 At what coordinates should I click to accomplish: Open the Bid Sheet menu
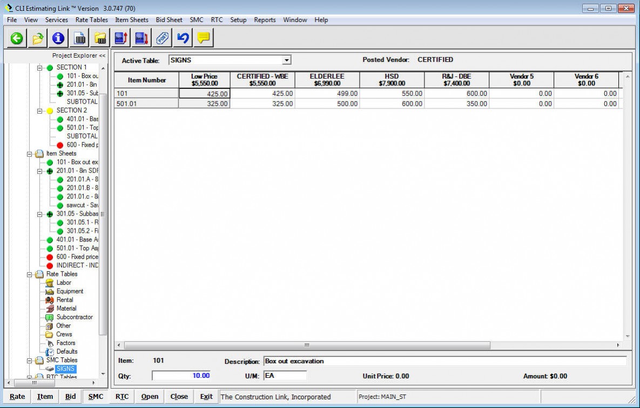pos(169,19)
